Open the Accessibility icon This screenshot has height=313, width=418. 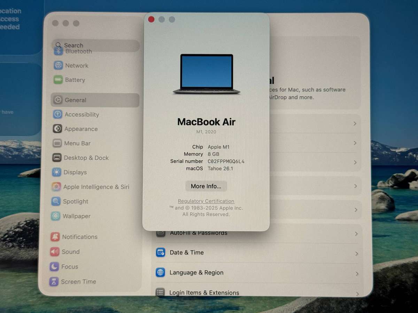click(58, 114)
